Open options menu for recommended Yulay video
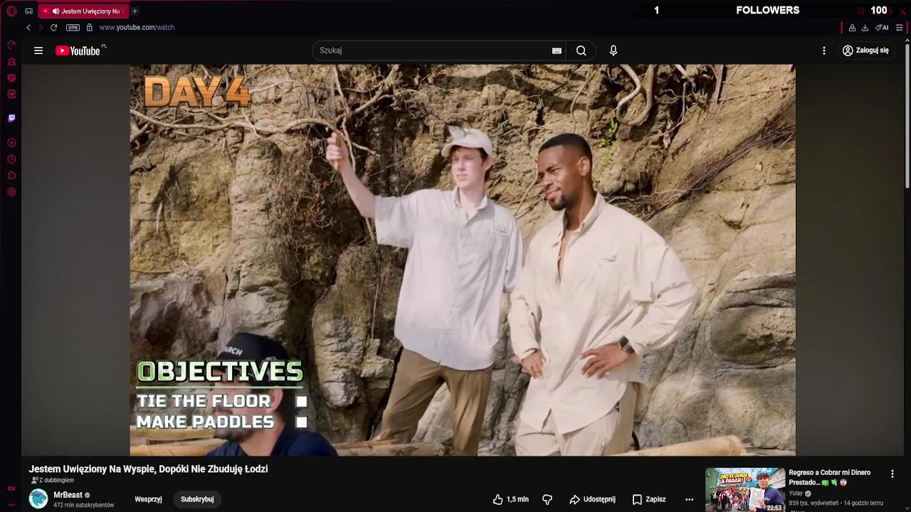 coord(892,474)
